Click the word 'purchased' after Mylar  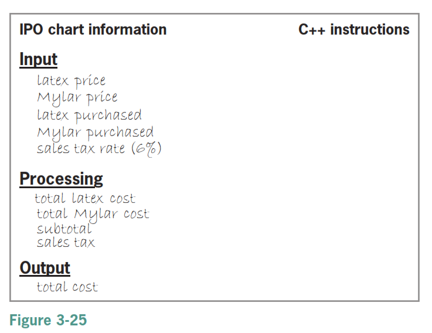click(x=120, y=132)
